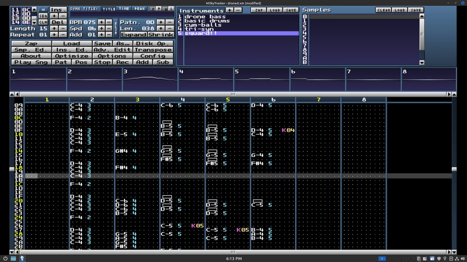Add an instrument with the plus button

coord(230,10)
